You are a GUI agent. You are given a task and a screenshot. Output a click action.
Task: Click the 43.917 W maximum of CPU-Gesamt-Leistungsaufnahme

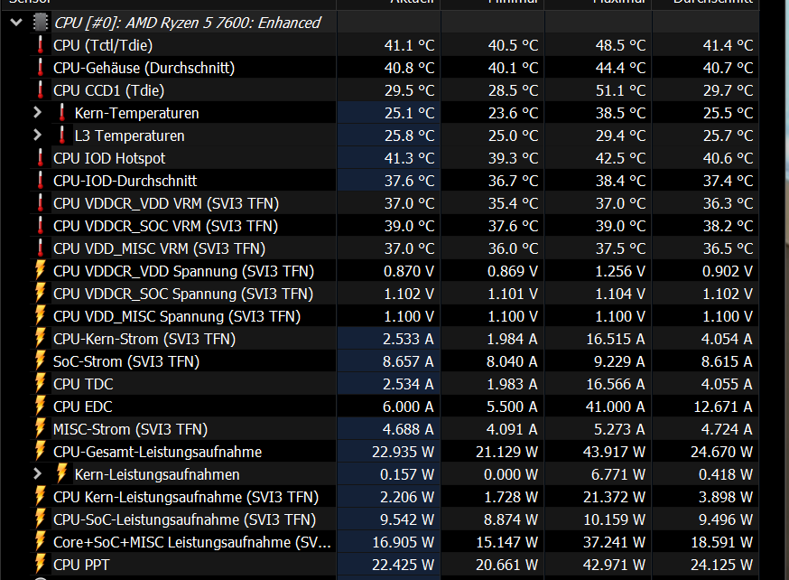614,452
